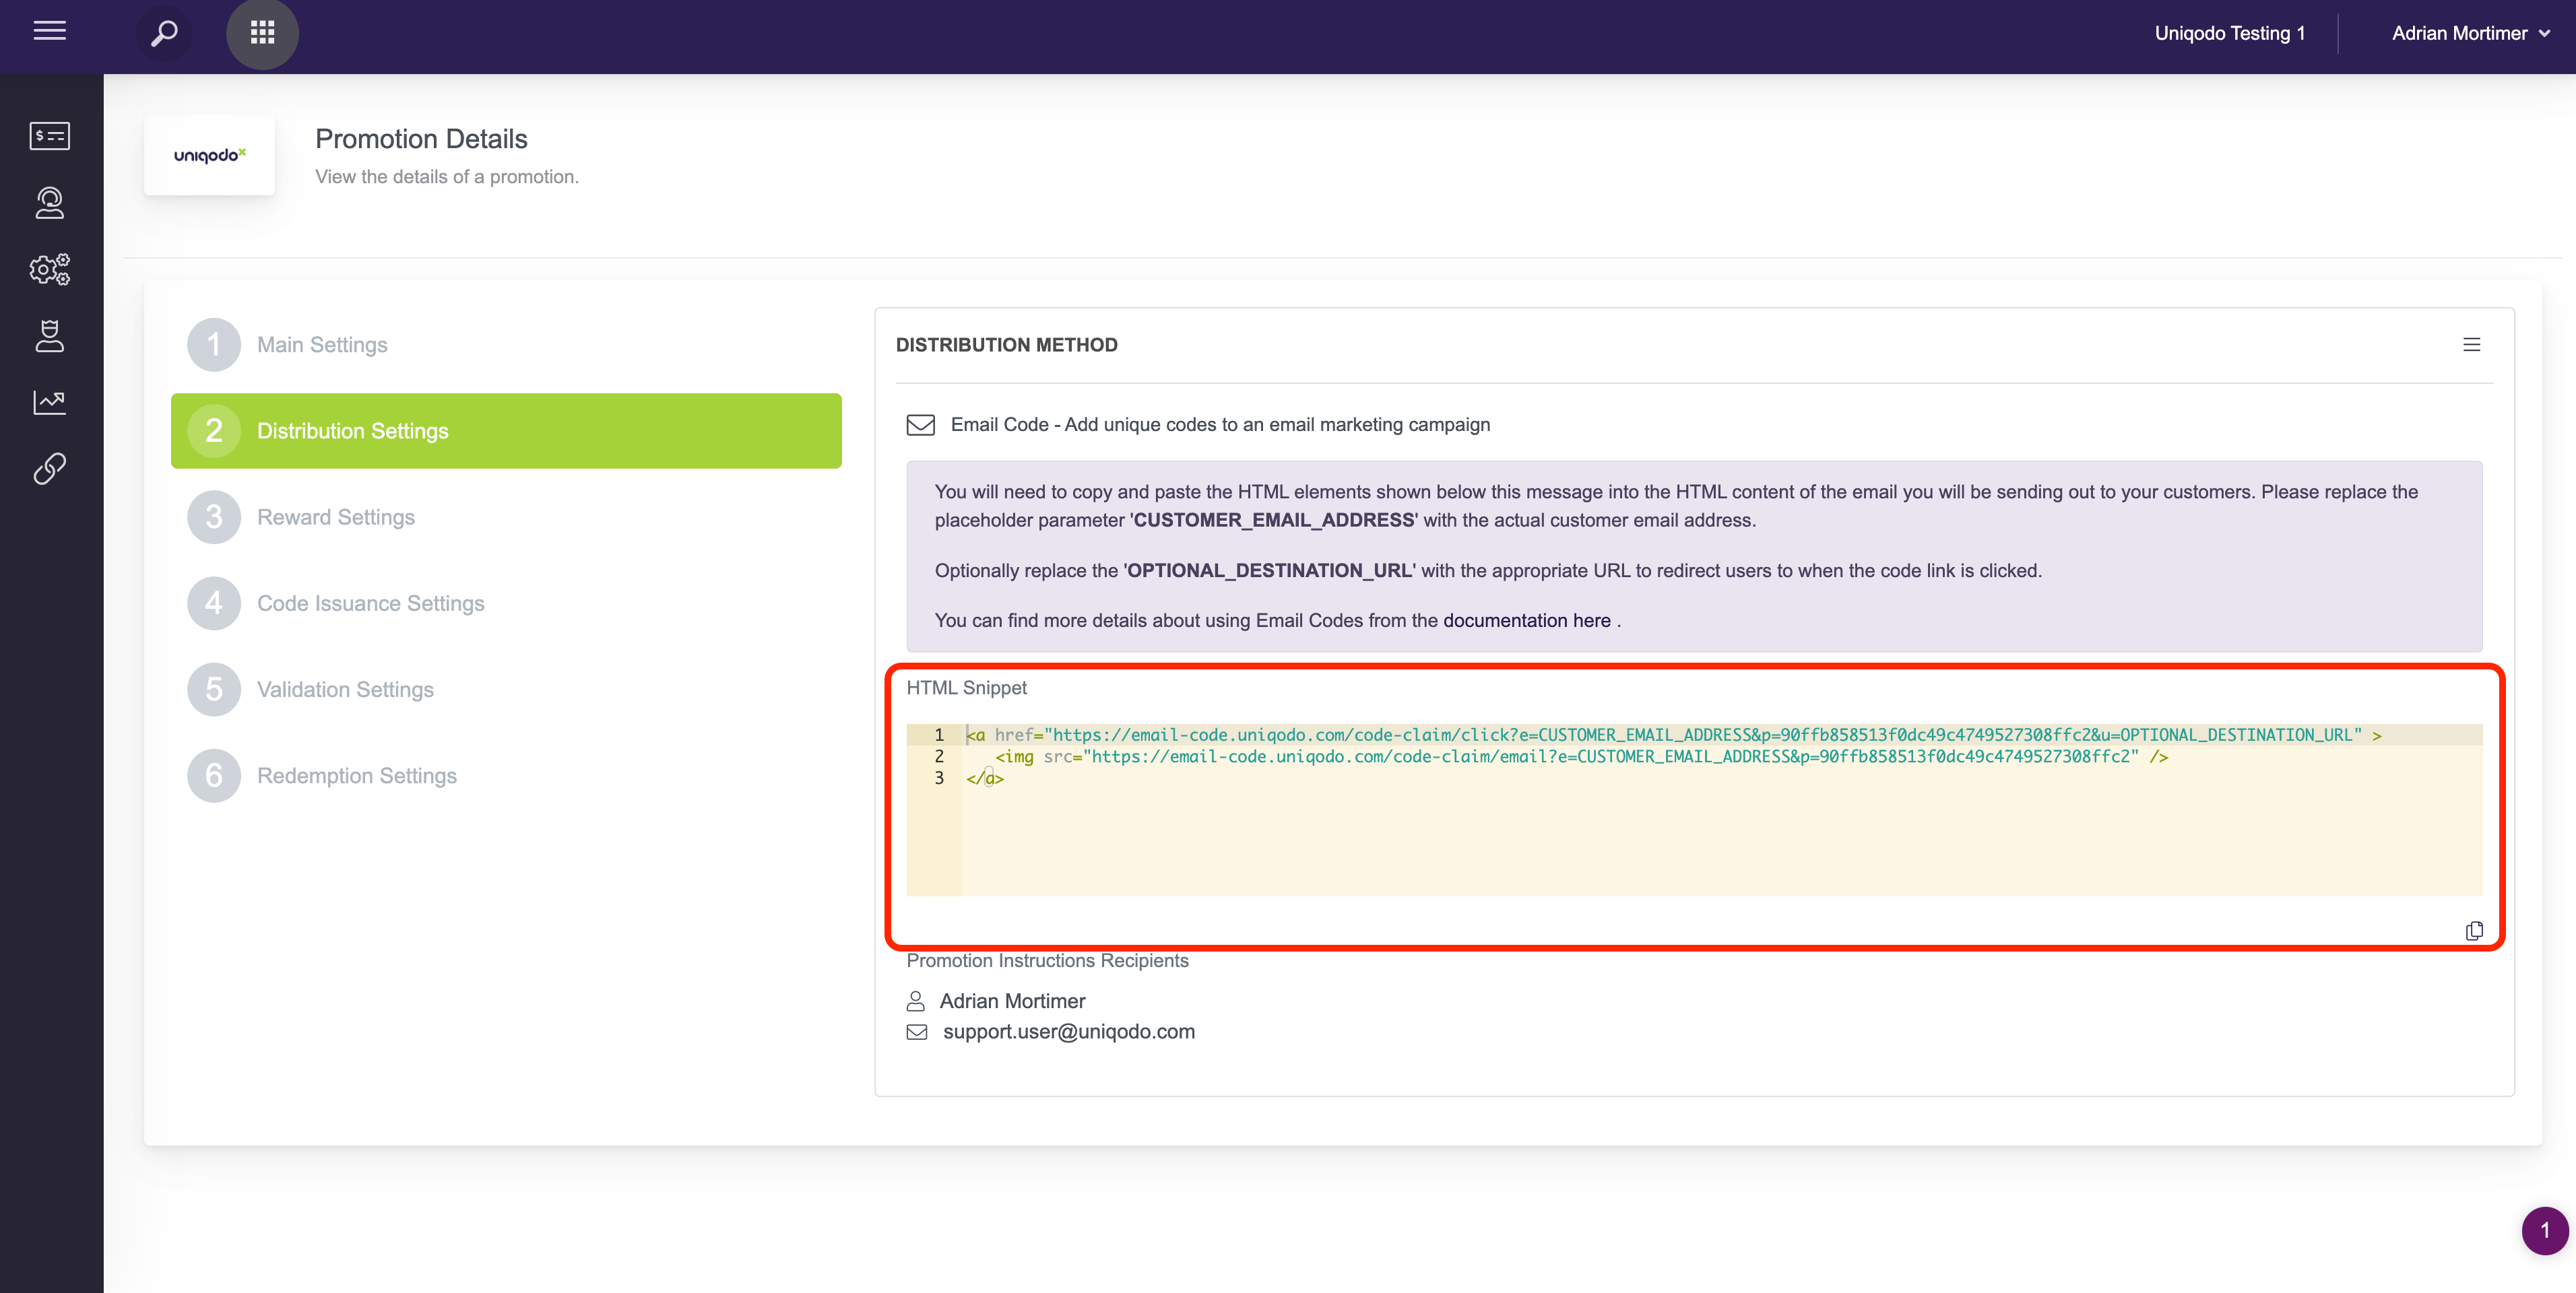Copy the HTML snippet to clipboard
Image resolution: width=2576 pixels, height=1293 pixels.
(x=2474, y=931)
